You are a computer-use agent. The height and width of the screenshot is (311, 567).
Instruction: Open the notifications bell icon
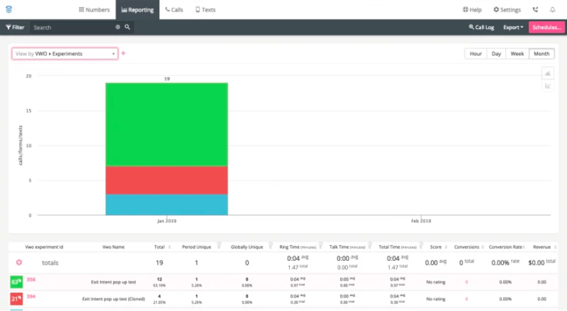(x=553, y=10)
